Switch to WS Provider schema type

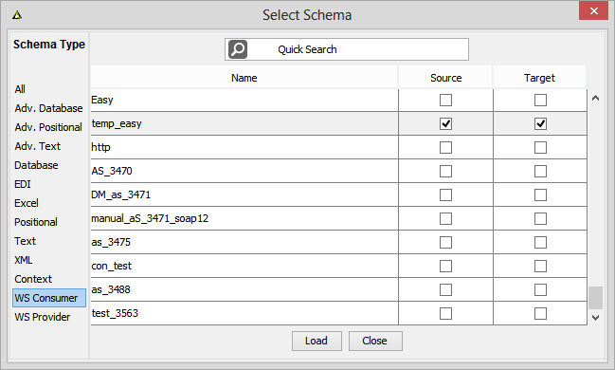(x=43, y=317)
